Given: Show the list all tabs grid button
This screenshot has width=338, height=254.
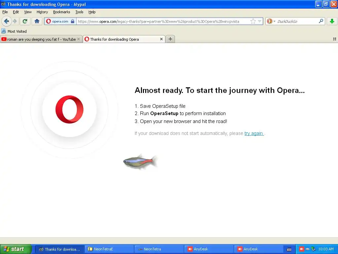Looking at the screenshot, I should (335, 39).
